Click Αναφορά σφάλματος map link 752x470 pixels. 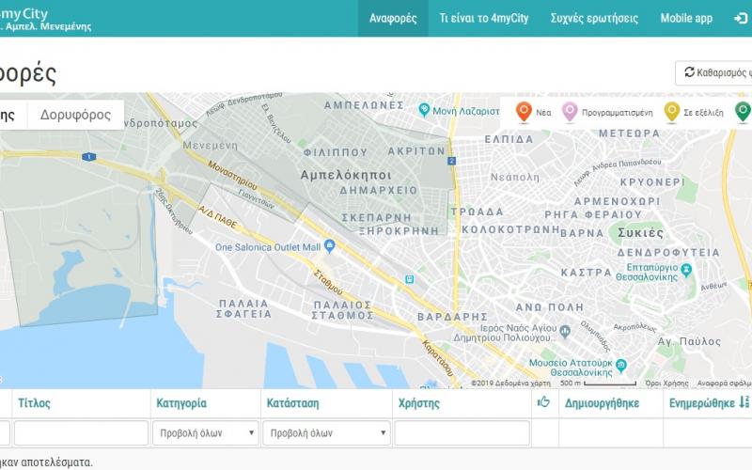tap(724, 384)
